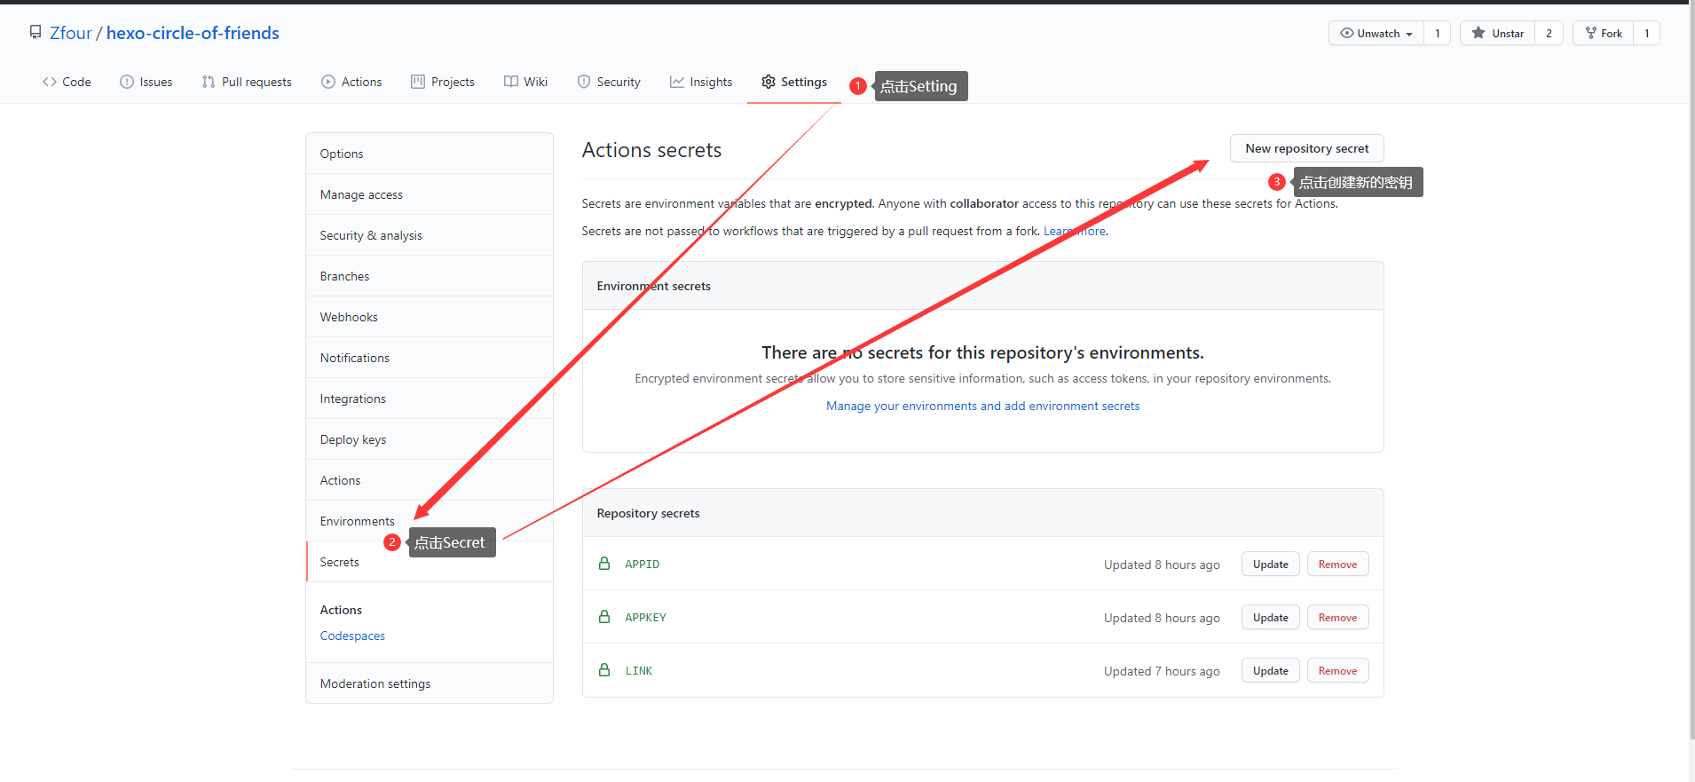Open the Code tab
The height and width of the screenshot is (782, 1695).
[67, 82]
